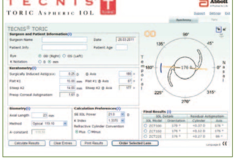Click the Steep K2 @ Axis field

(x=125, y=88)
